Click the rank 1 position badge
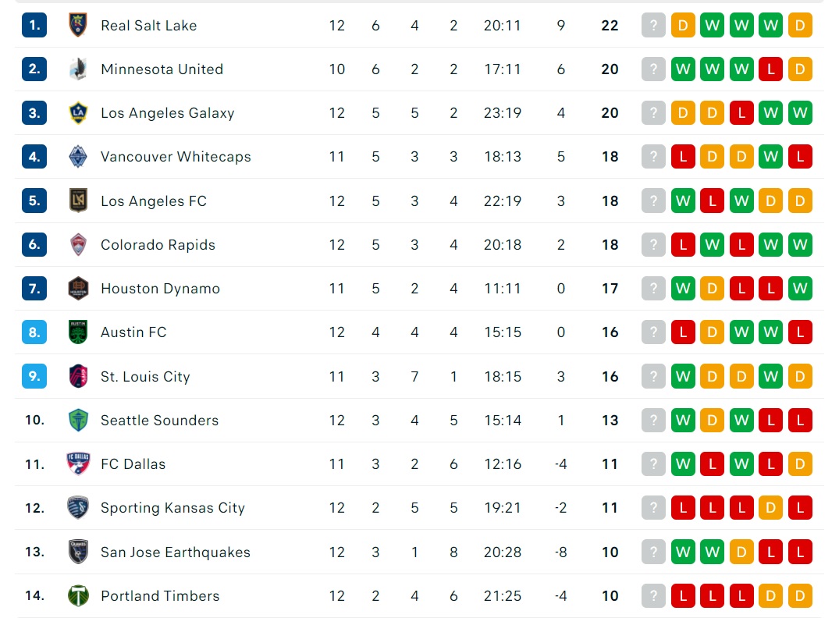The image size is (839, 618). coord(34,25)
